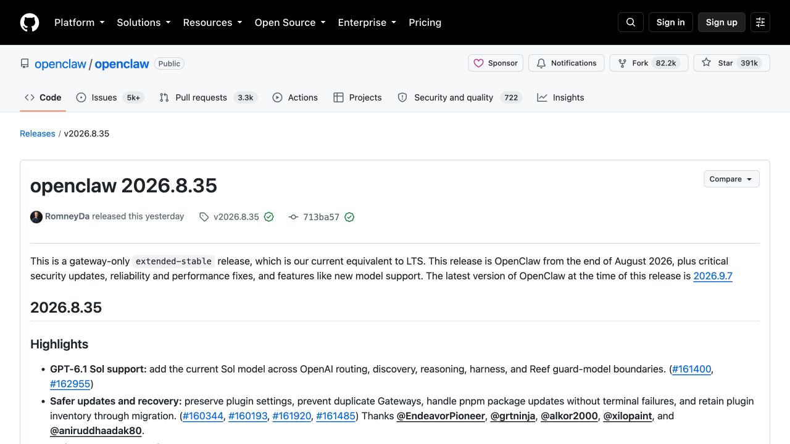Click the verified check next to tag v2026.8.35
The image size is (790, 444).
269,217
